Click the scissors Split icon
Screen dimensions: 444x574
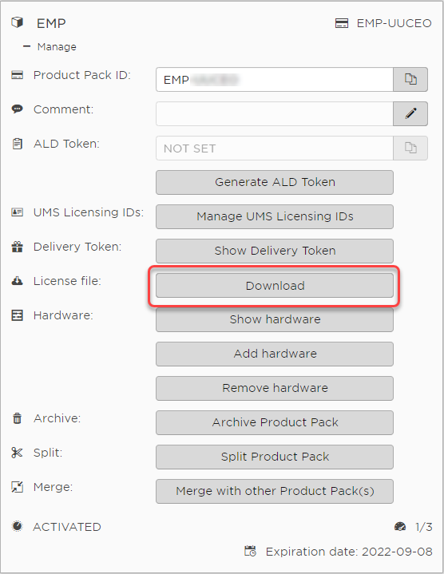pos(18,453)
